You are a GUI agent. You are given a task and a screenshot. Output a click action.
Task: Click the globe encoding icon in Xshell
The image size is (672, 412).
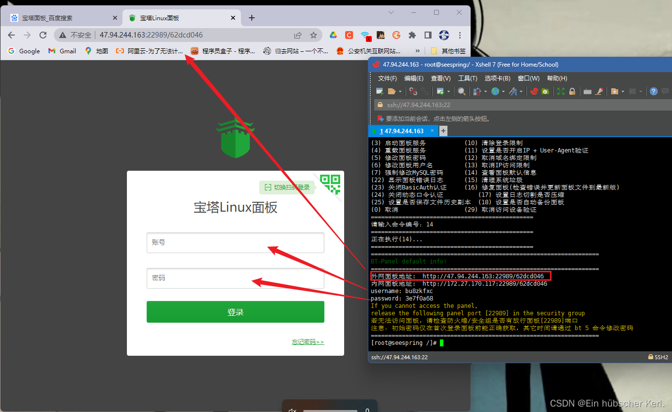(x=495, y=91)
